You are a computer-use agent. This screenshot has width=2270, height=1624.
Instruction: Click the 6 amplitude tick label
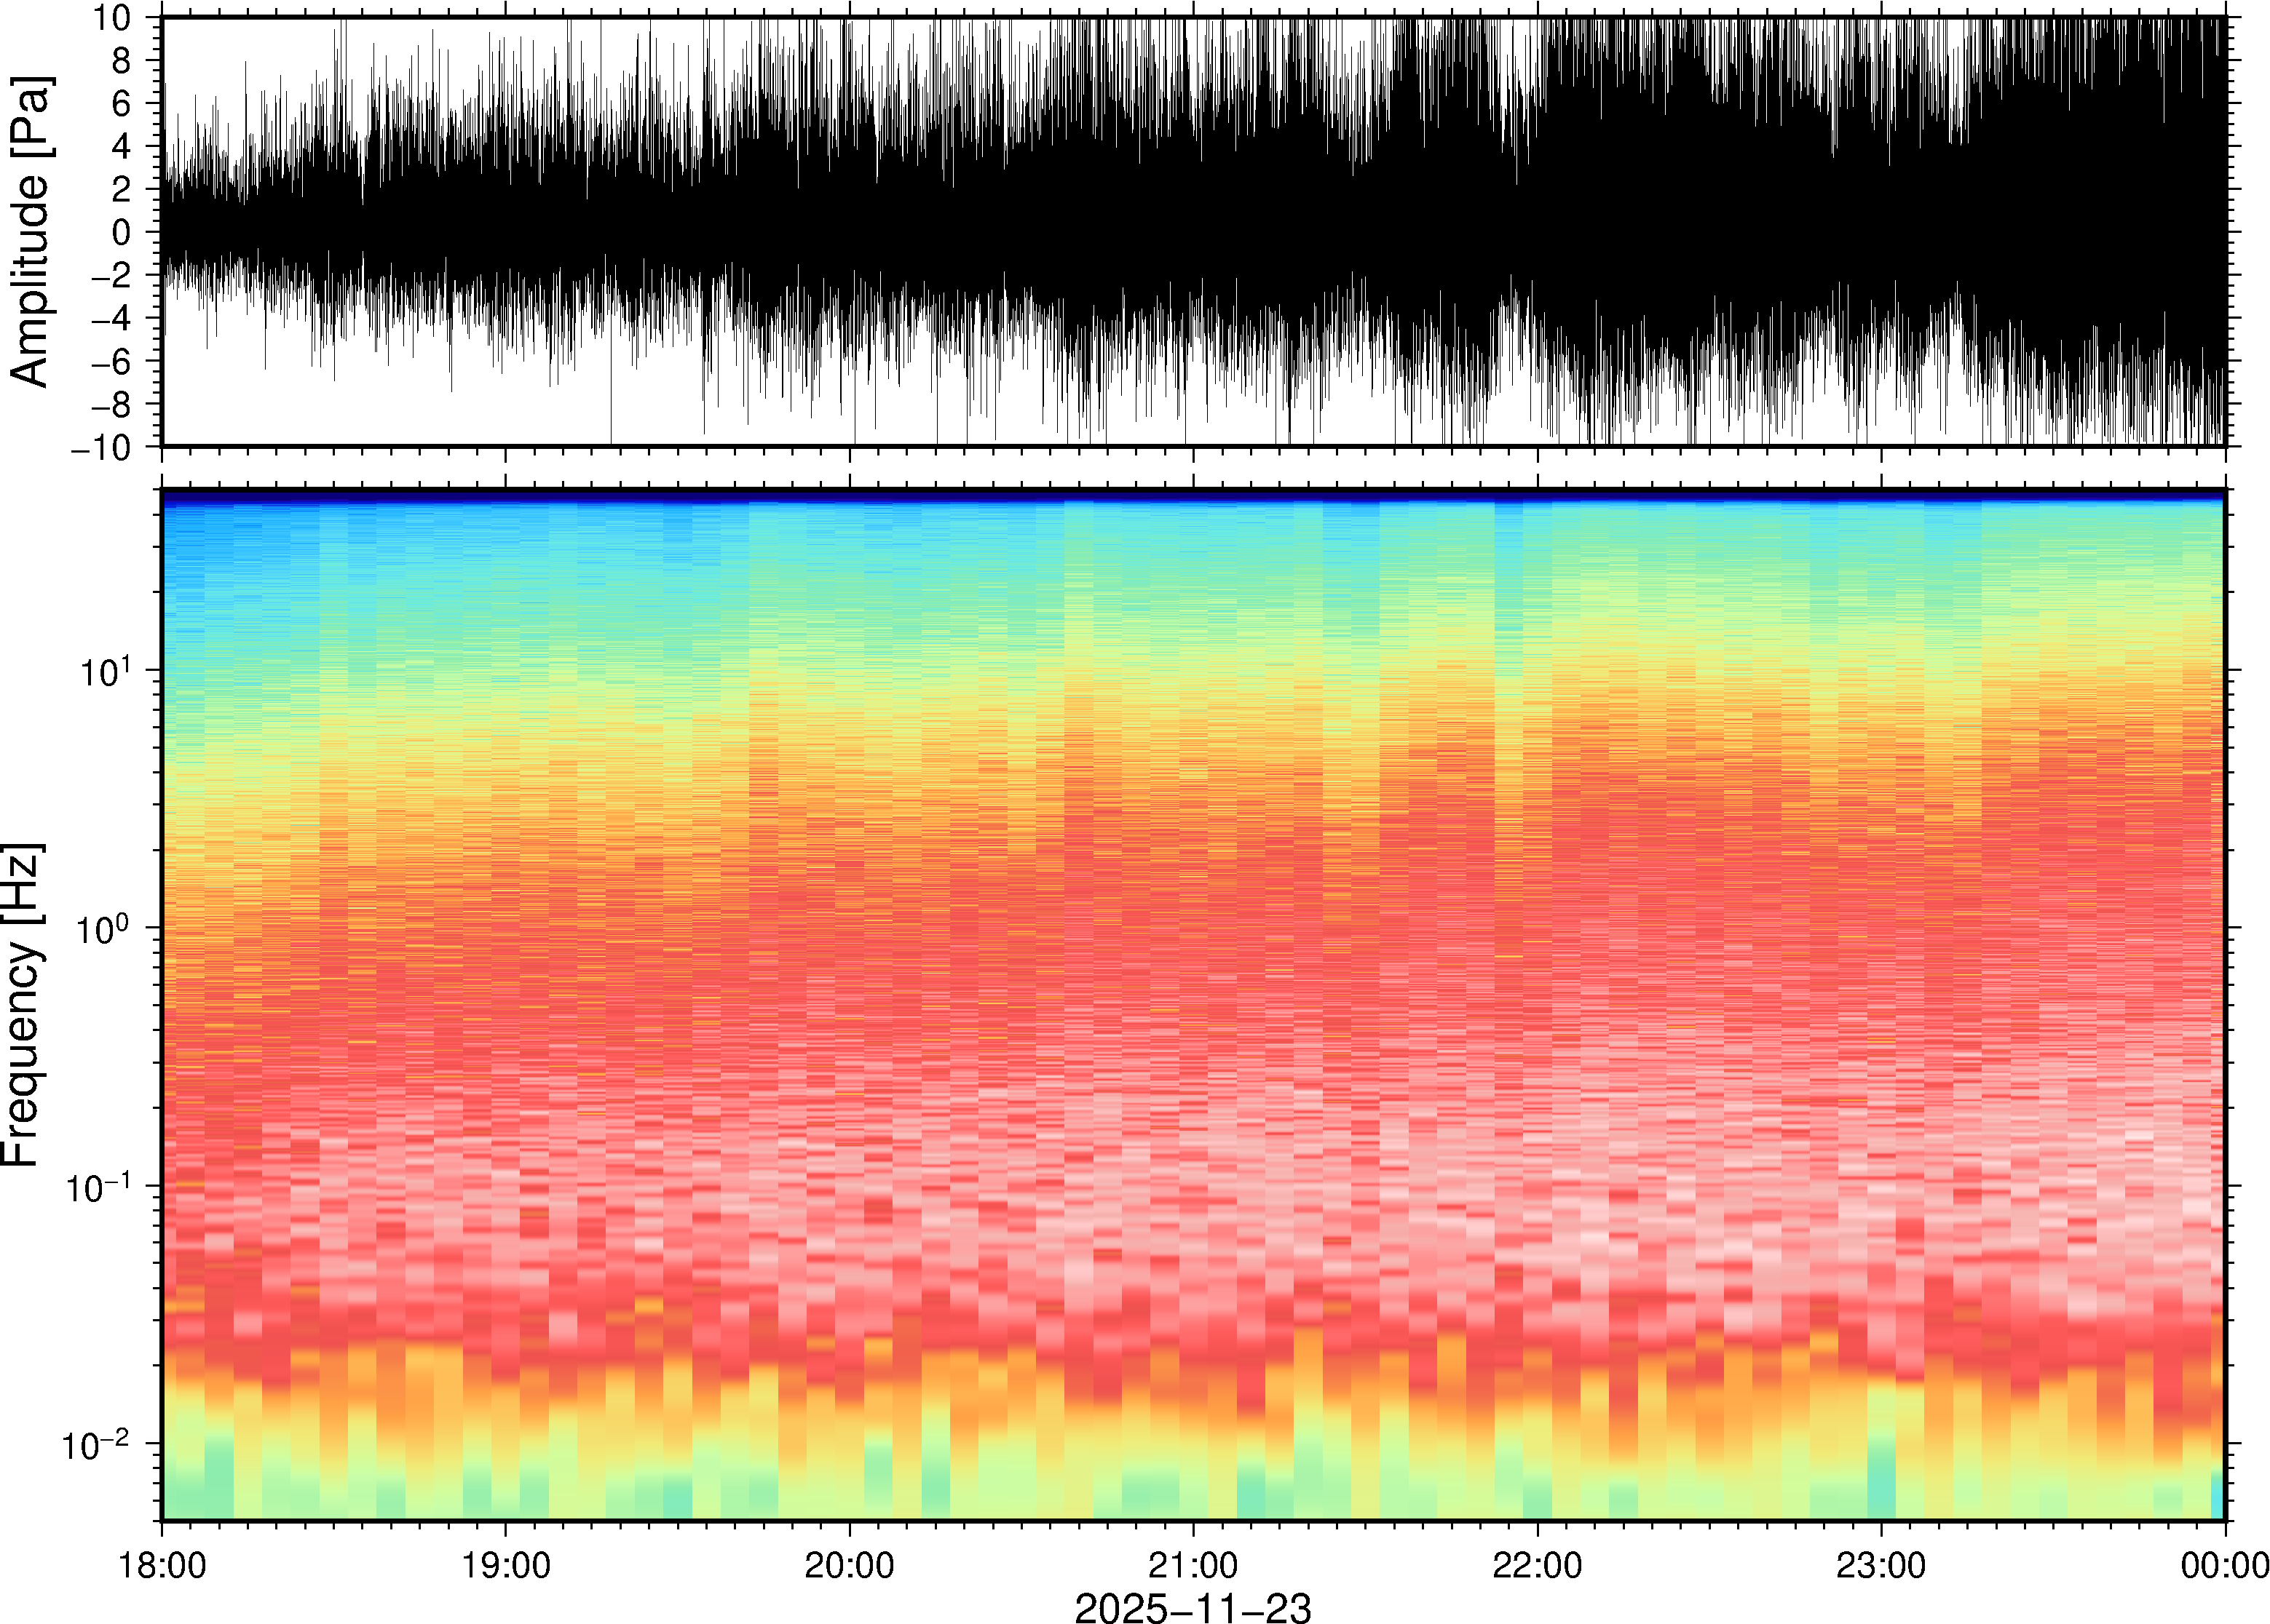pyautogui.click(x=122, y=103)
